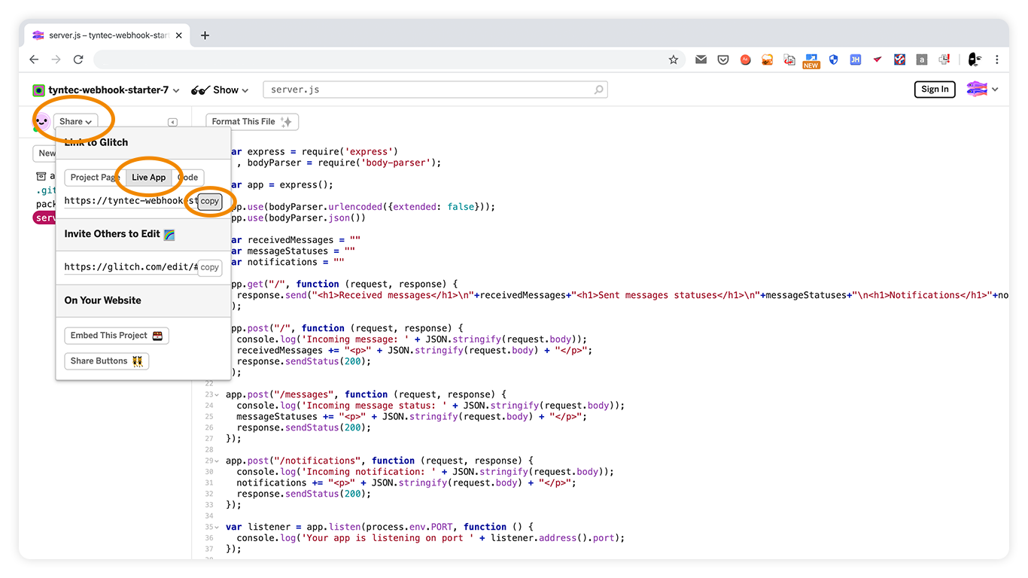Click the blue-red blocked extension icon
This screenshot has width=1028, height=578.
pyautogui.click(x=899, y=59)
